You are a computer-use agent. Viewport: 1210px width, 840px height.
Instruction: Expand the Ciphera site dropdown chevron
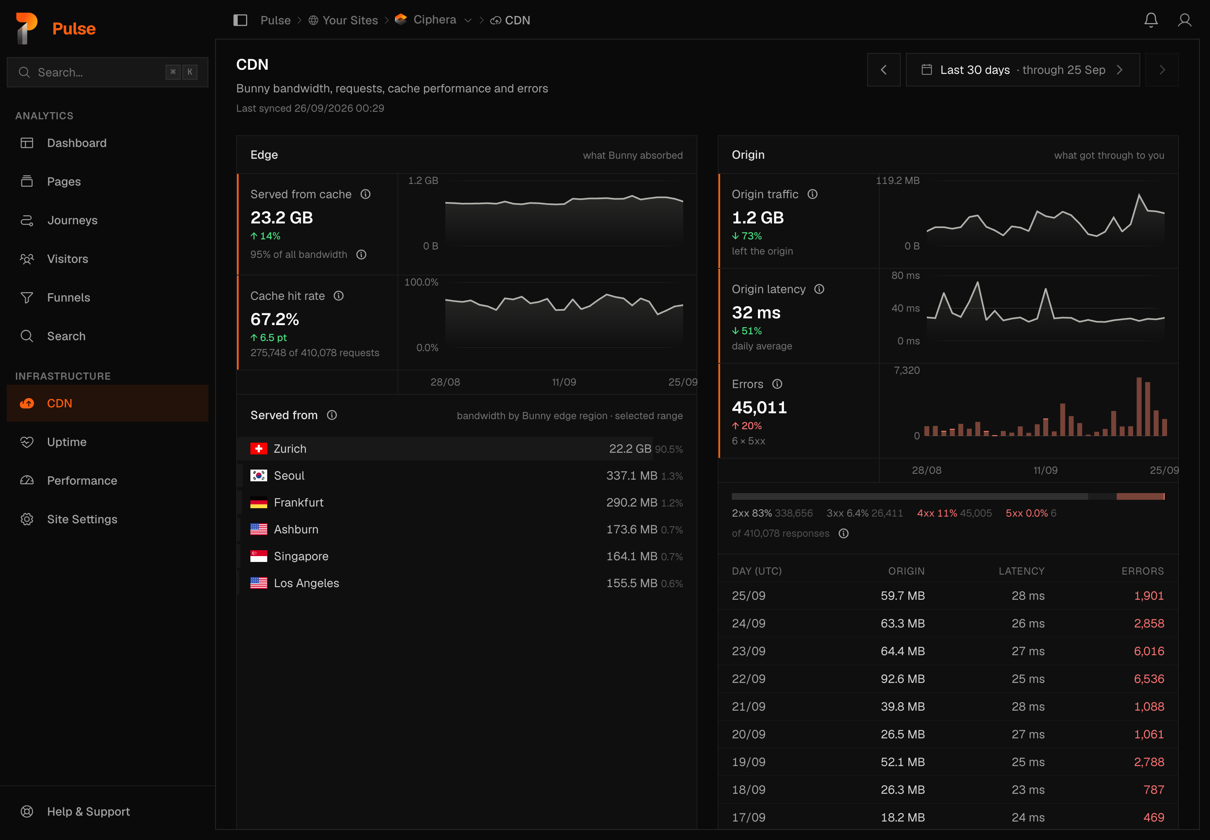[x=468, y=21]
